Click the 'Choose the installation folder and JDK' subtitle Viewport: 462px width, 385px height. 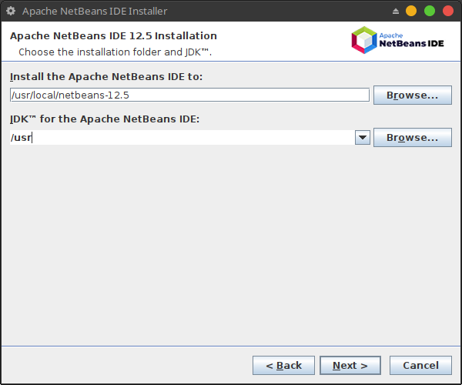coord(115,52)
